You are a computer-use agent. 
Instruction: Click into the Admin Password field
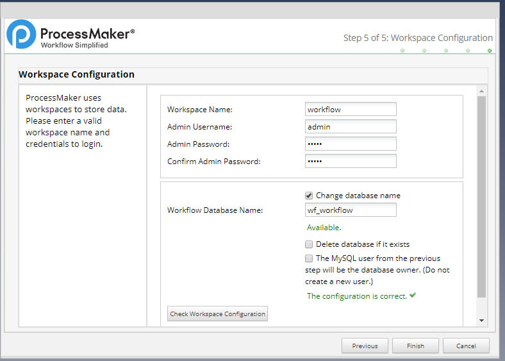(351, 144)
